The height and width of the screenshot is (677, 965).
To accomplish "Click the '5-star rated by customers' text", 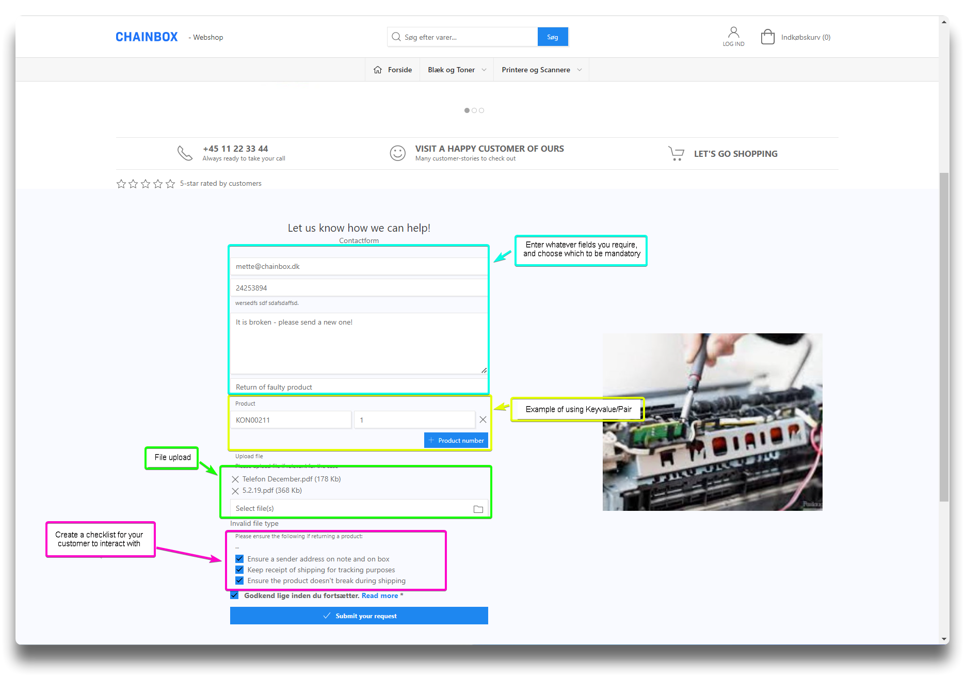I will (221, 183).
